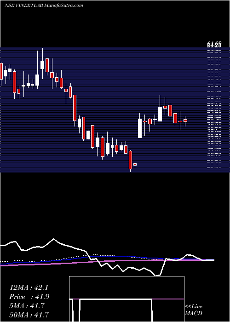Click the Price : 41.9 value

[x=29, y=297]
